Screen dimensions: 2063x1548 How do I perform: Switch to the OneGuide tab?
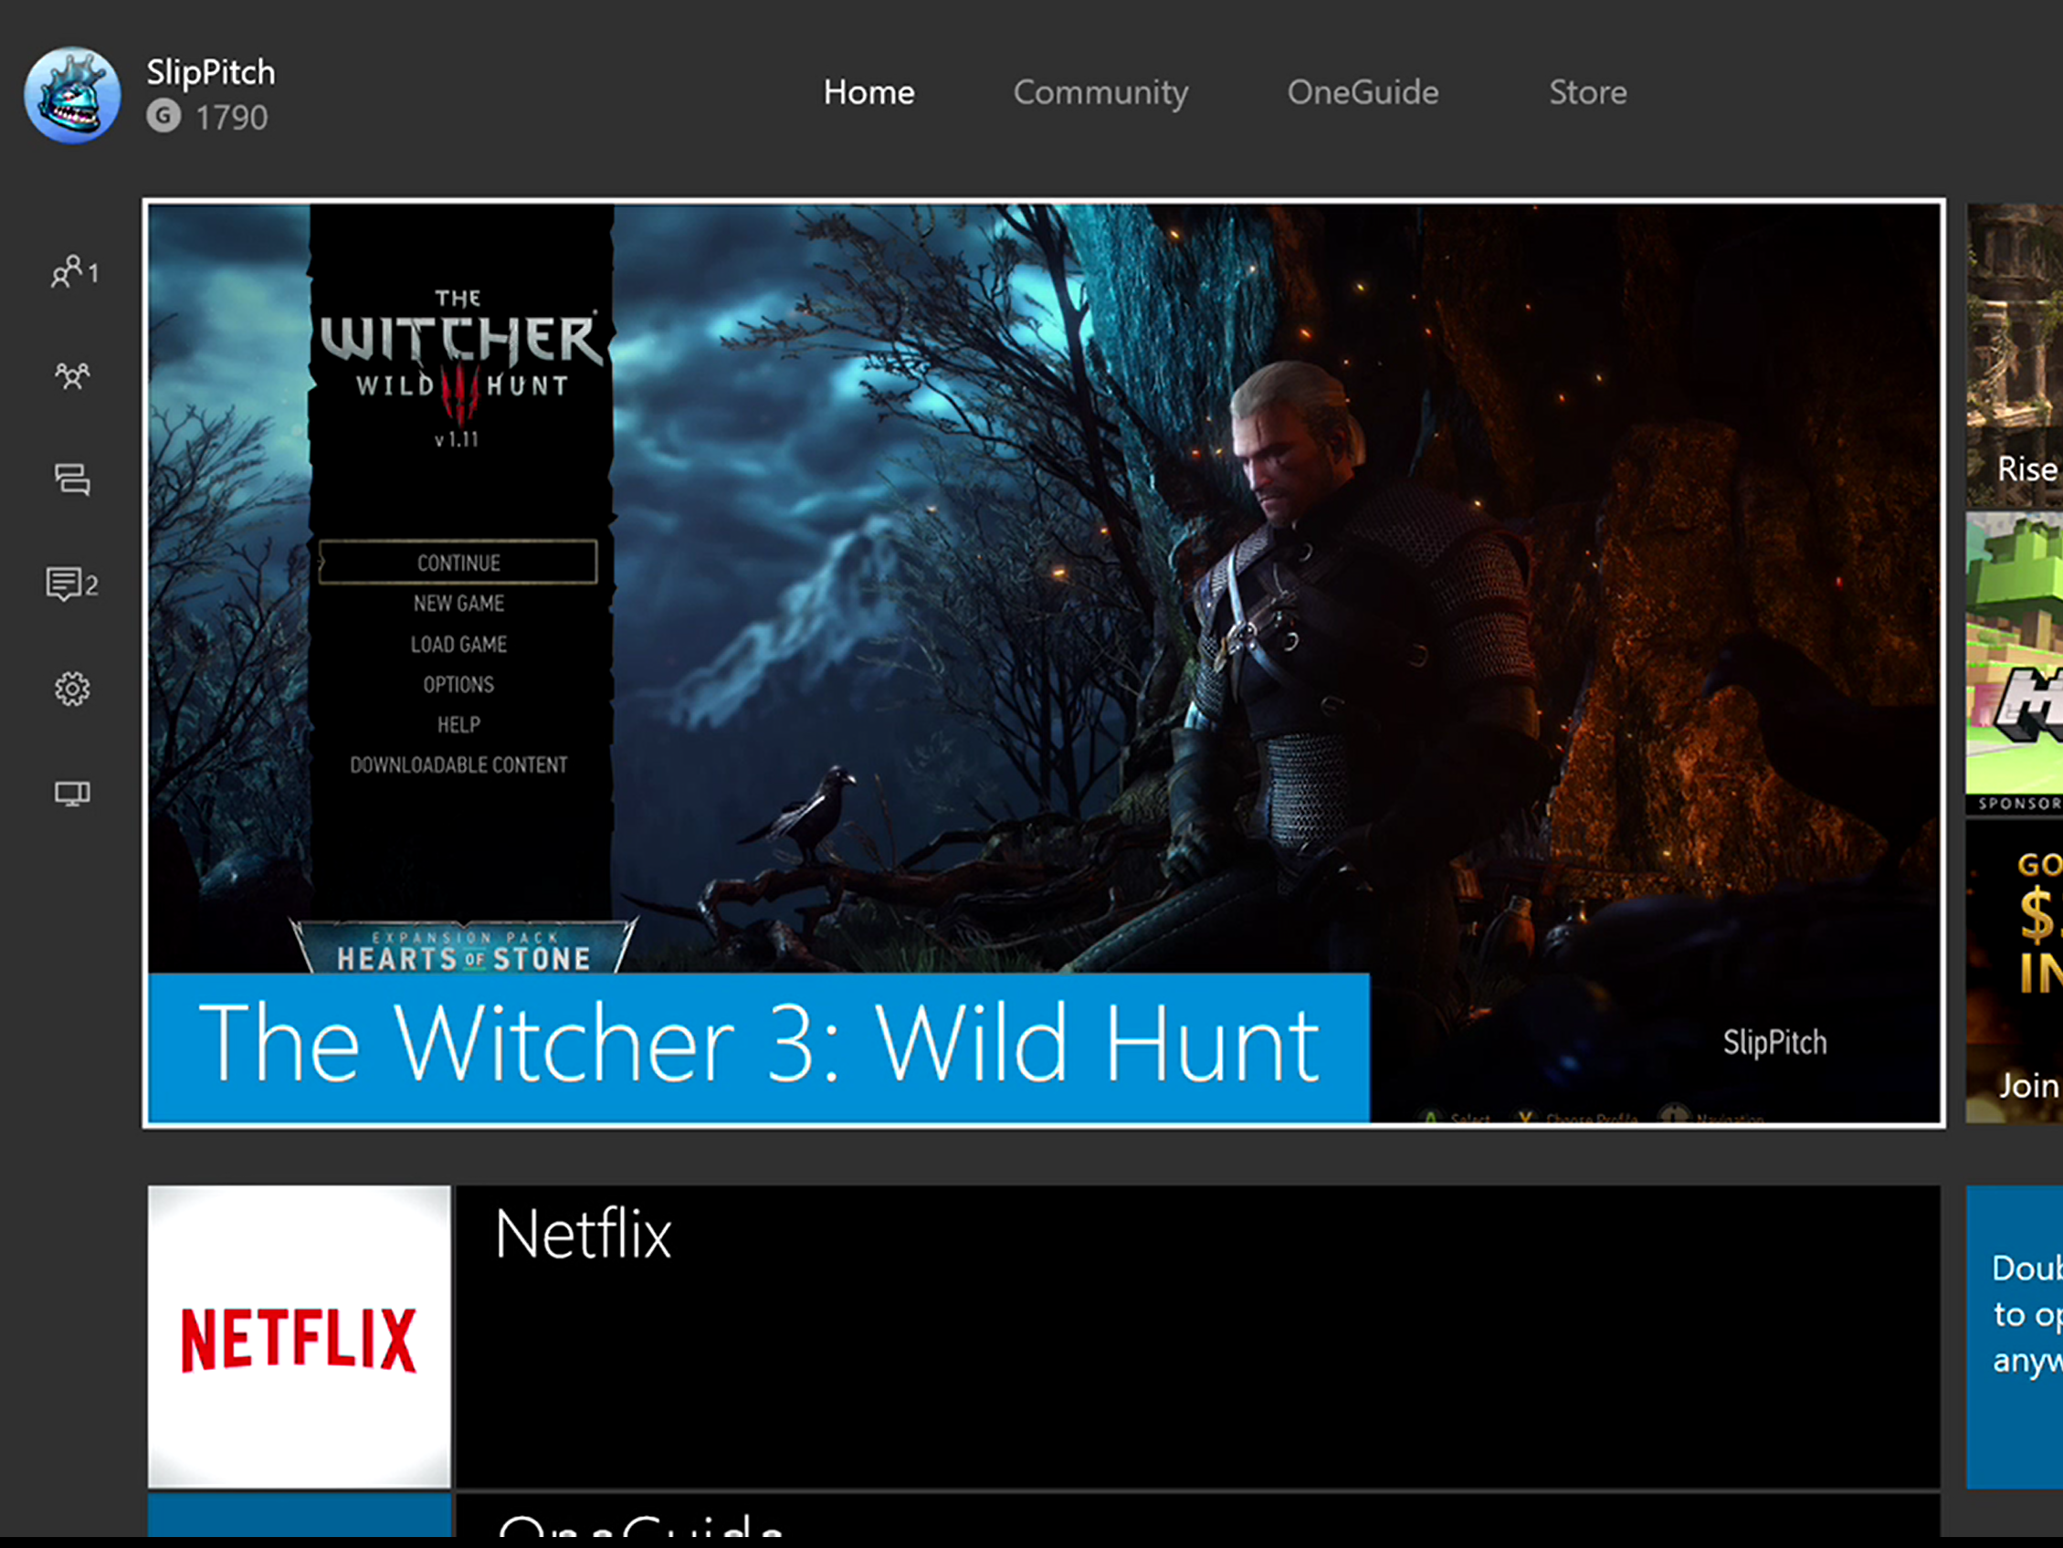point(1363,92)
